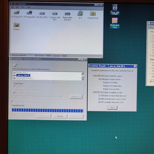The width and height of the screenshot is (154, 154).
Task: Click drive list scroll up arrow in ScanDisk
Action: click(83, 73)
